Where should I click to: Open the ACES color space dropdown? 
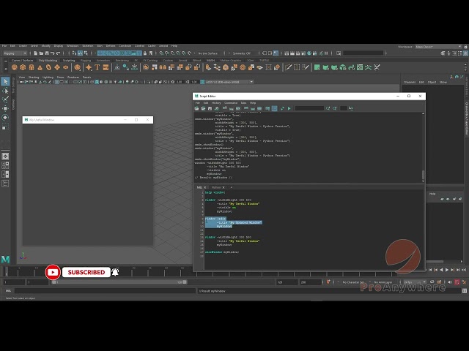229,82
